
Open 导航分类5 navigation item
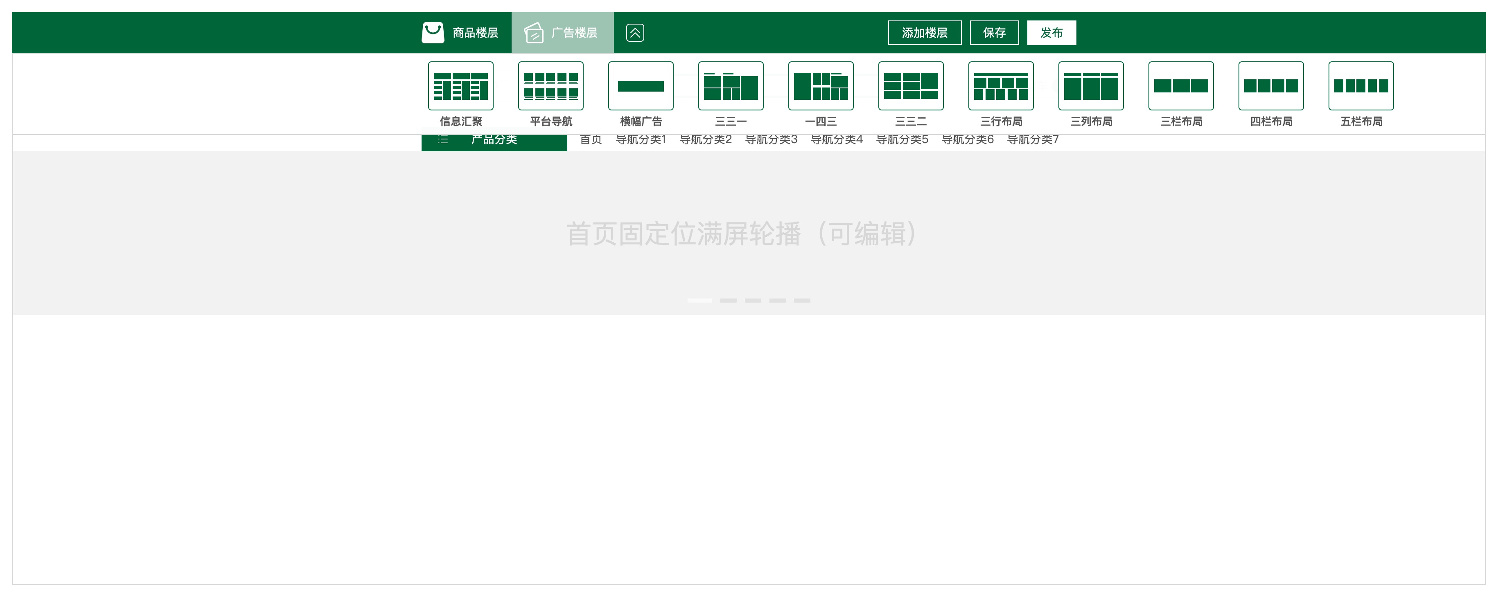coord(902,140)
